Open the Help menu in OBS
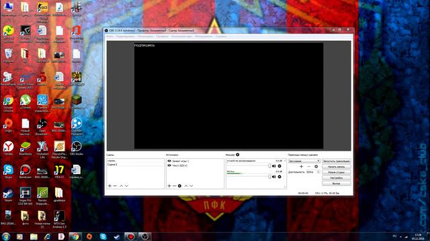Screen dimensions: 430x241 point(221,36)
